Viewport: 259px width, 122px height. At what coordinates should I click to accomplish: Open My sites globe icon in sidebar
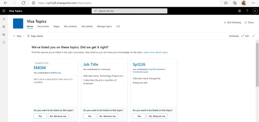[x=4, y=27]
